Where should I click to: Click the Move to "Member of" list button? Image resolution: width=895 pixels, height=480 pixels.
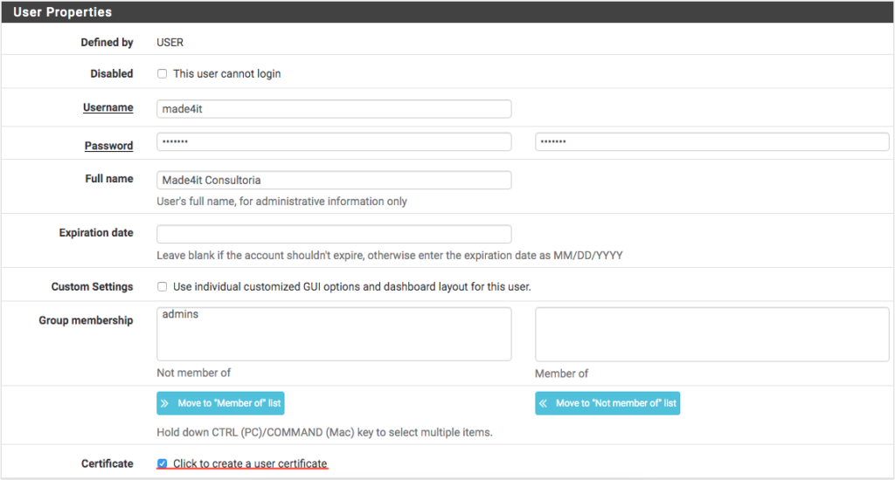tap(220, 403)
